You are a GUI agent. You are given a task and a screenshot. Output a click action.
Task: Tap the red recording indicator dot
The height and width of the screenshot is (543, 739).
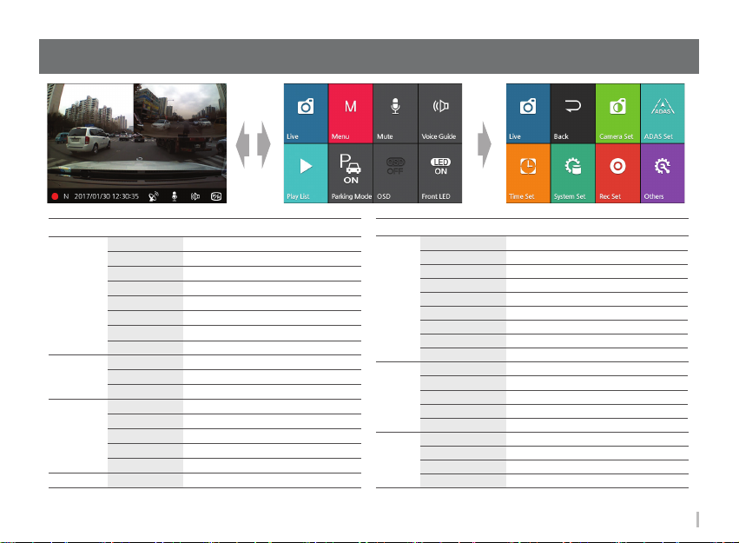coord(55,196)
